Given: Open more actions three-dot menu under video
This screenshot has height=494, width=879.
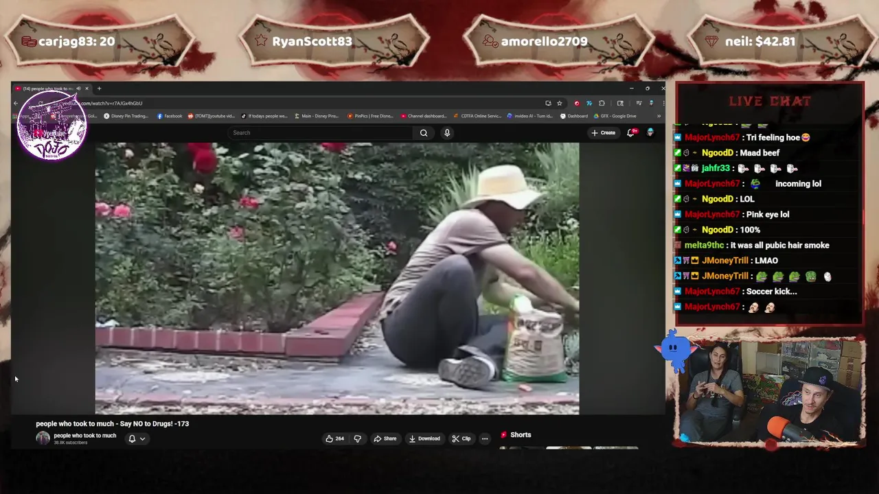Looking at the screenshot, I should pyautogui.click(x=485, y=438).
